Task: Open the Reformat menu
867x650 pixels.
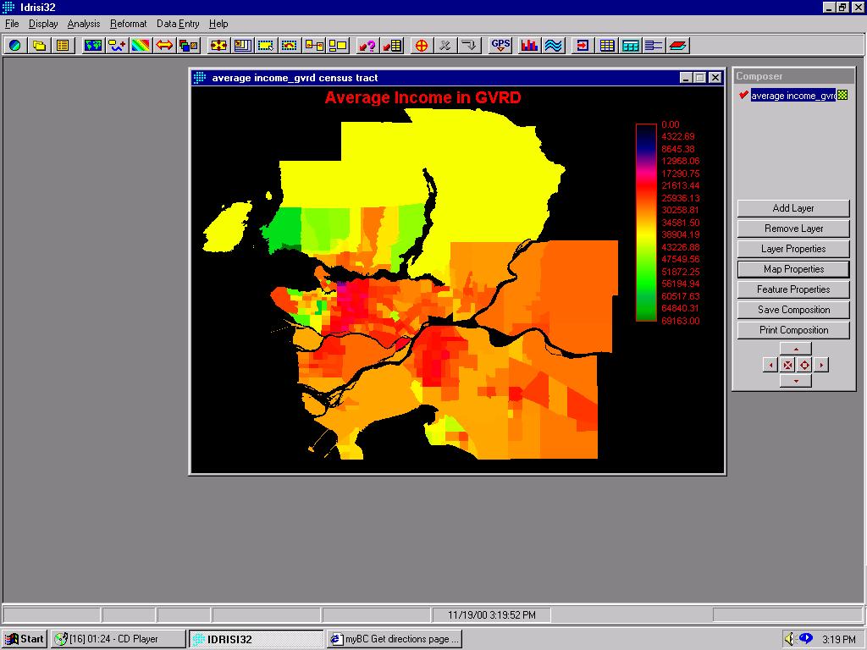Action: coord(128,24)
